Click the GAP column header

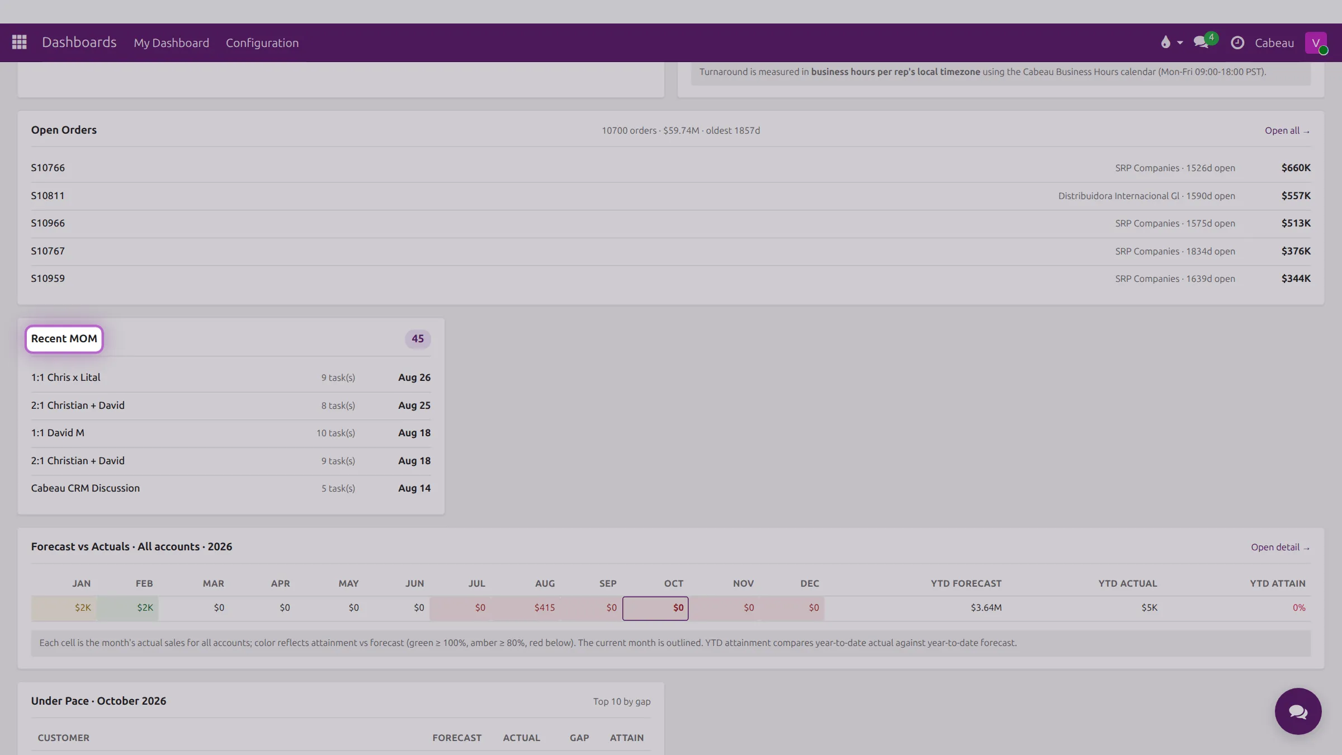pos(579,738)
